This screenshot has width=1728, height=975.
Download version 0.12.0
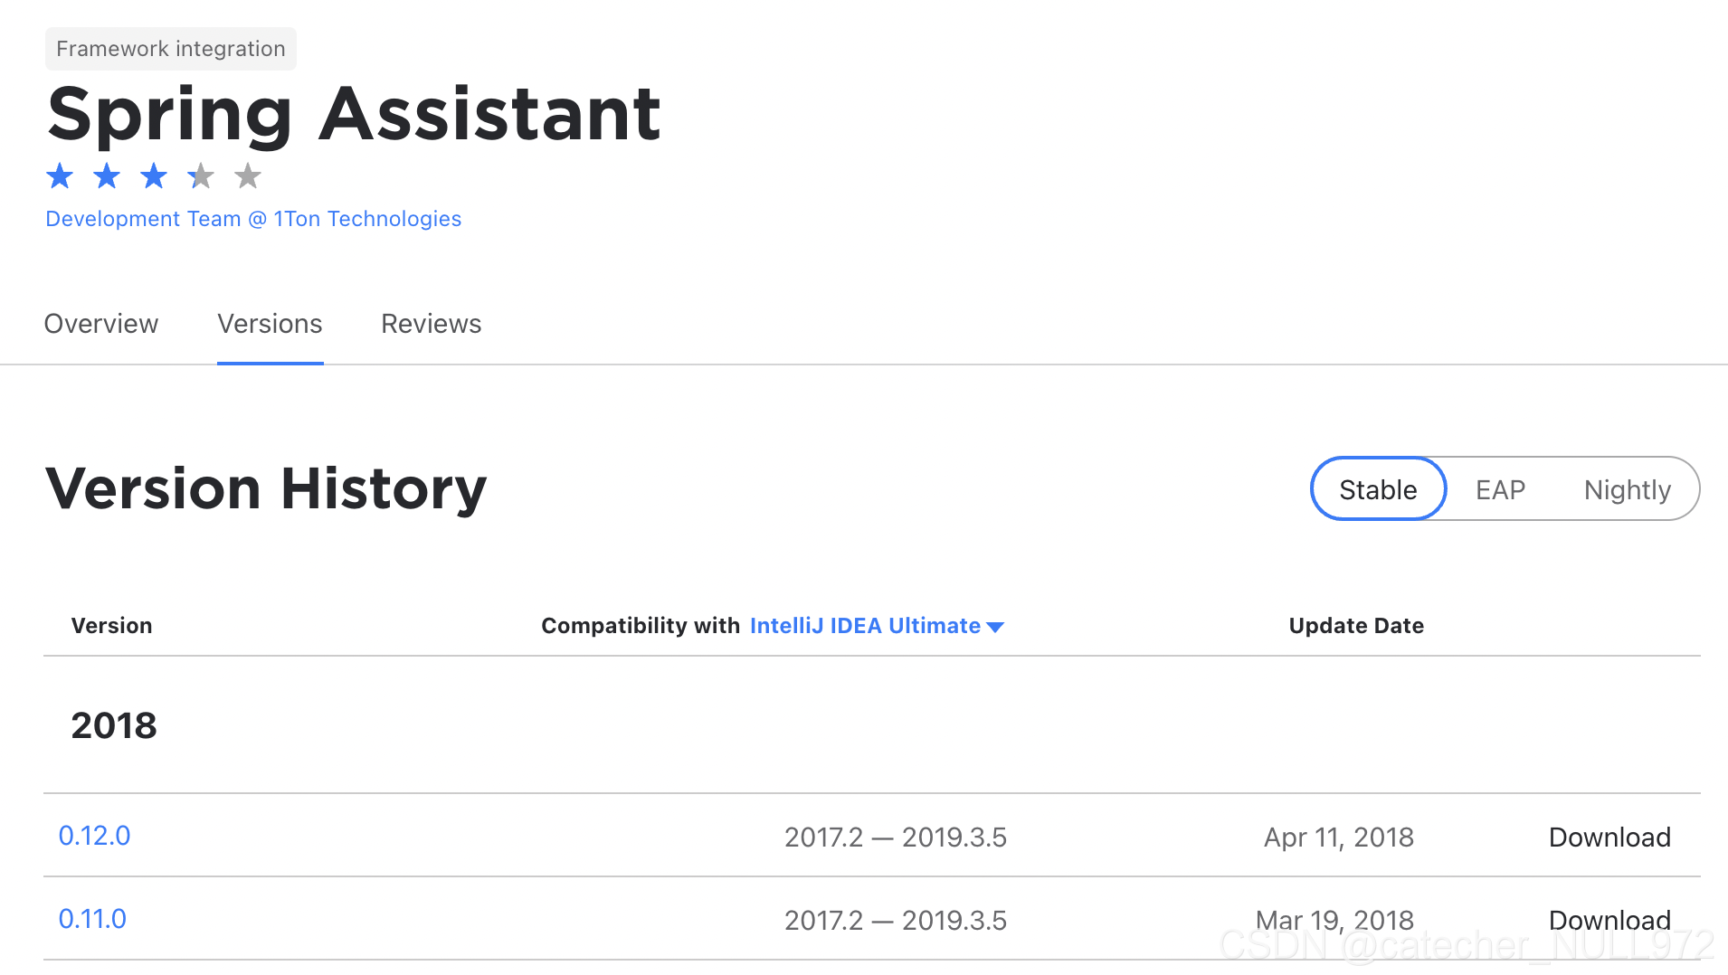1609,838
